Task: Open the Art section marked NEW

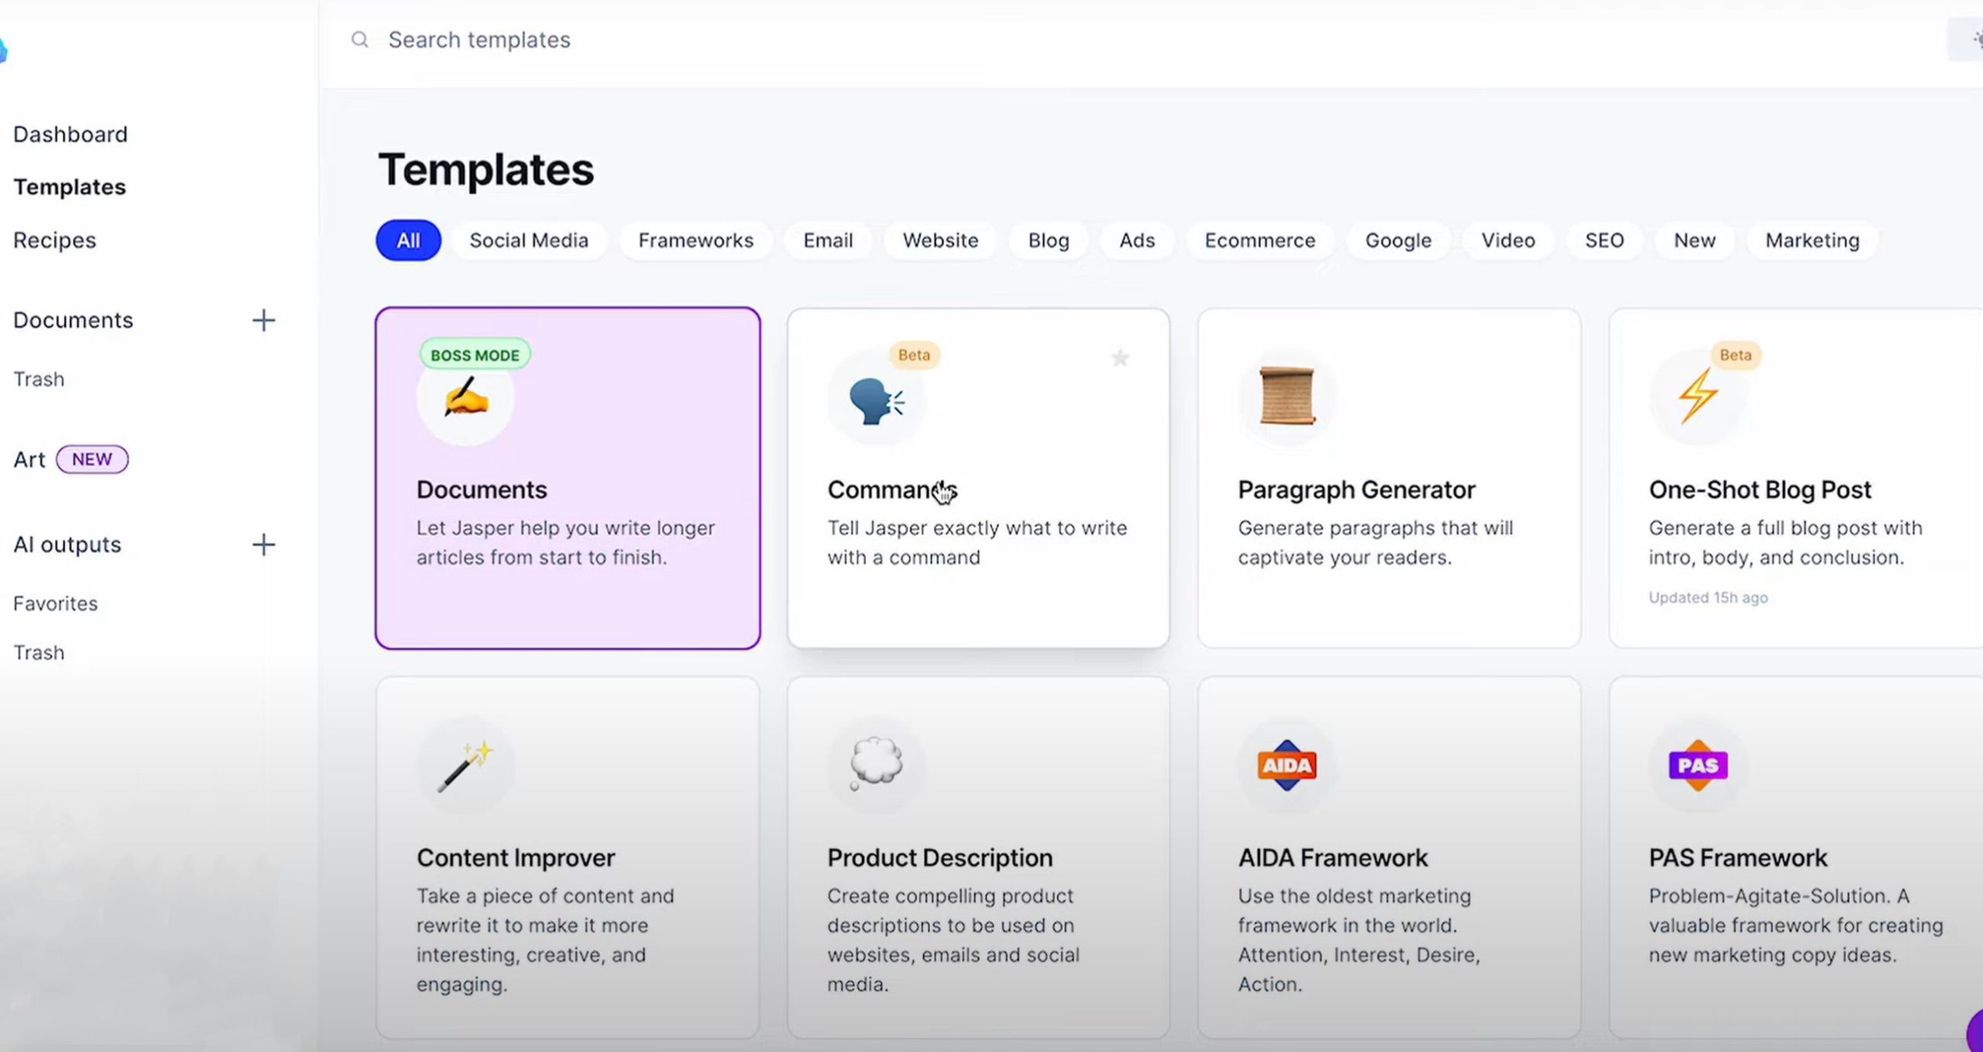Action: (29, 460)
